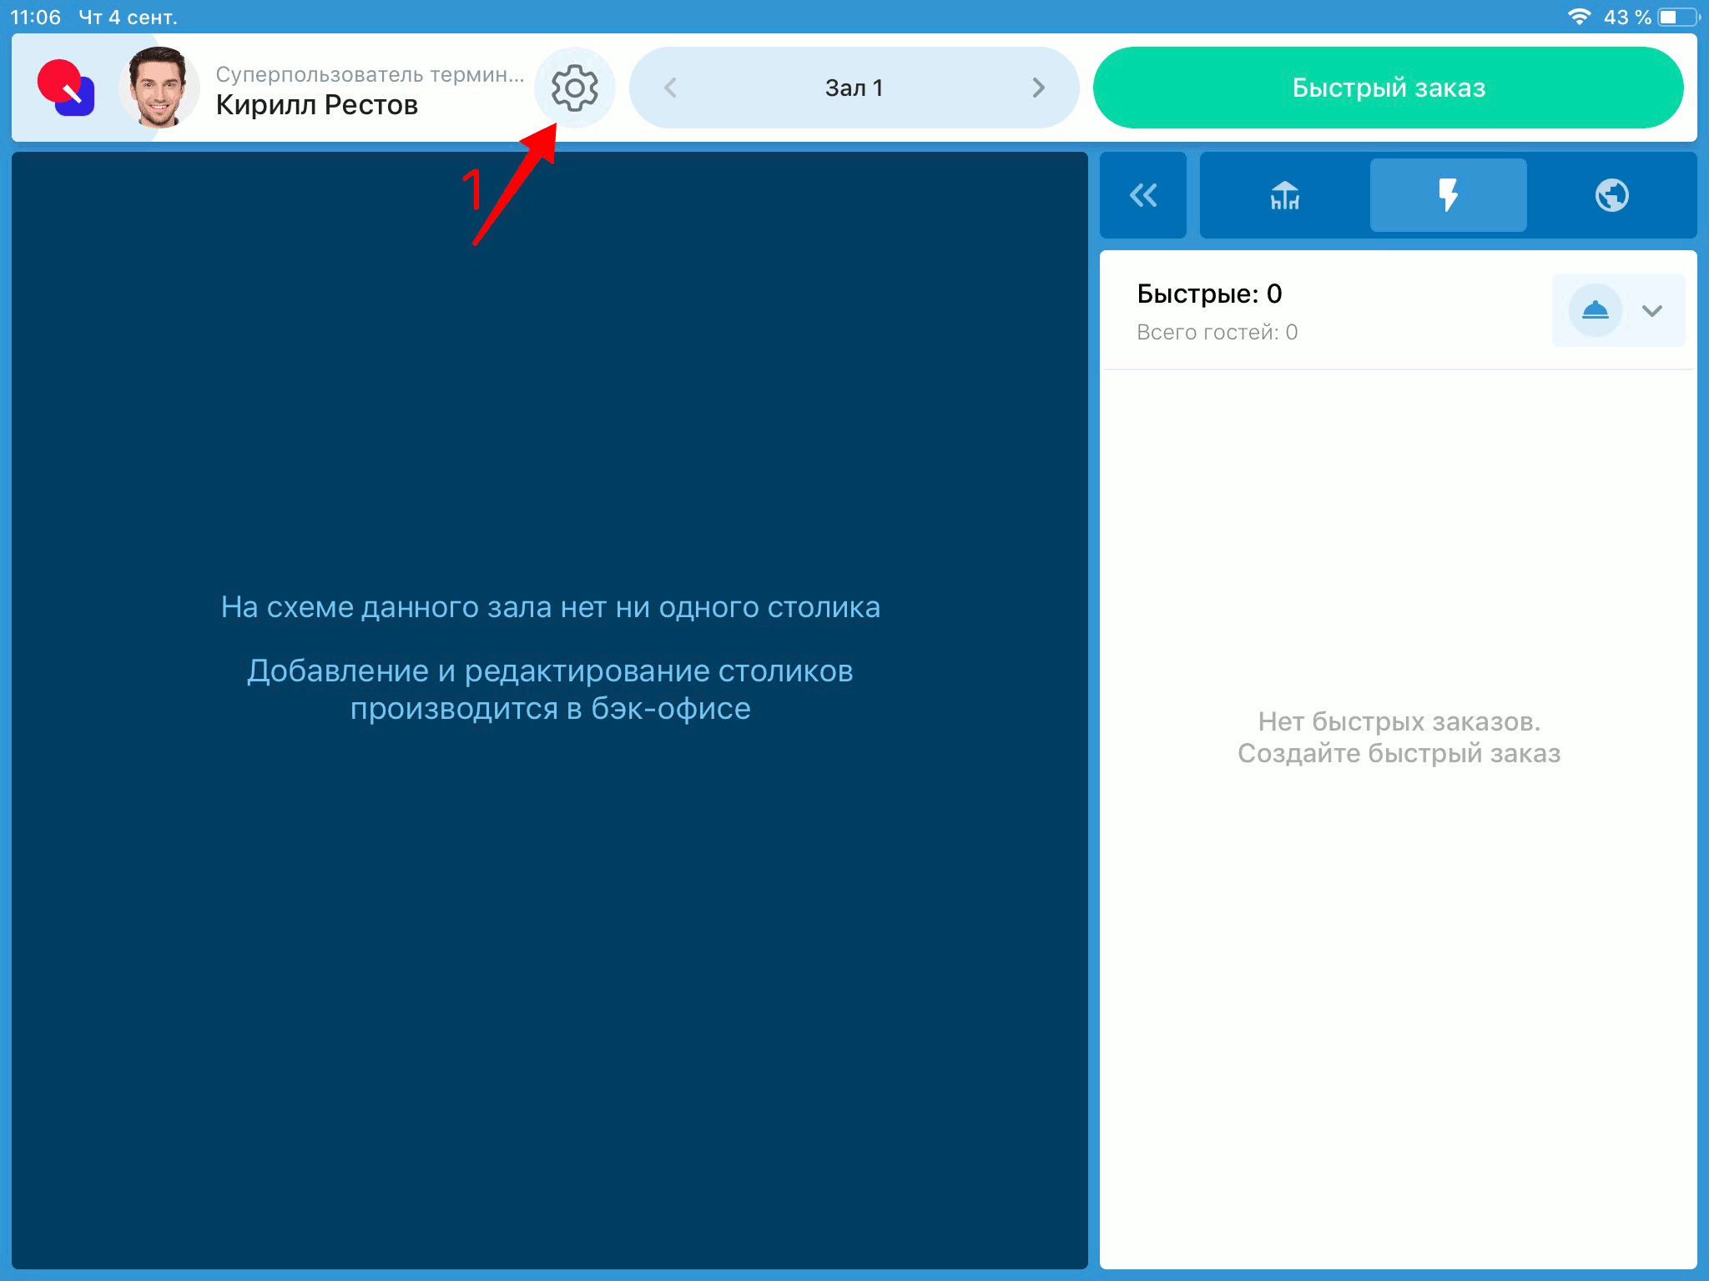Tap the red-blue app logo
This screenshot has height=1281, width=1709.
[x=66, y=88]
